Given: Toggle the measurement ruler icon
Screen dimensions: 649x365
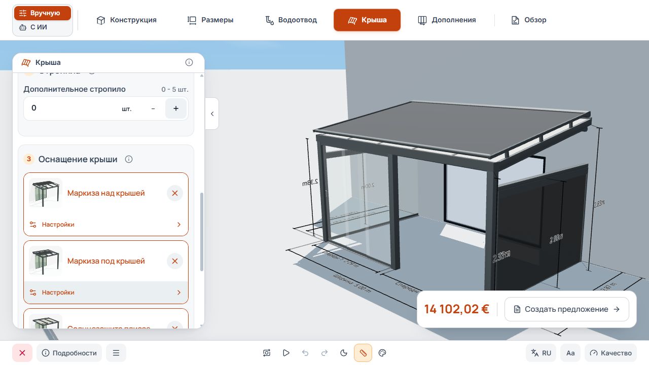Looking at the screenshot, I should [363, 353].
